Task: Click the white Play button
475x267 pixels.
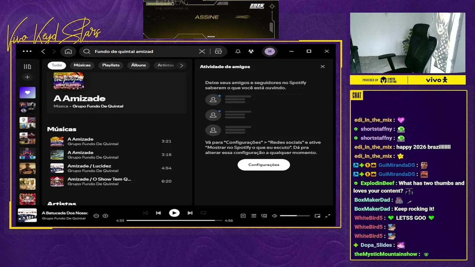Action: (174, 213)
